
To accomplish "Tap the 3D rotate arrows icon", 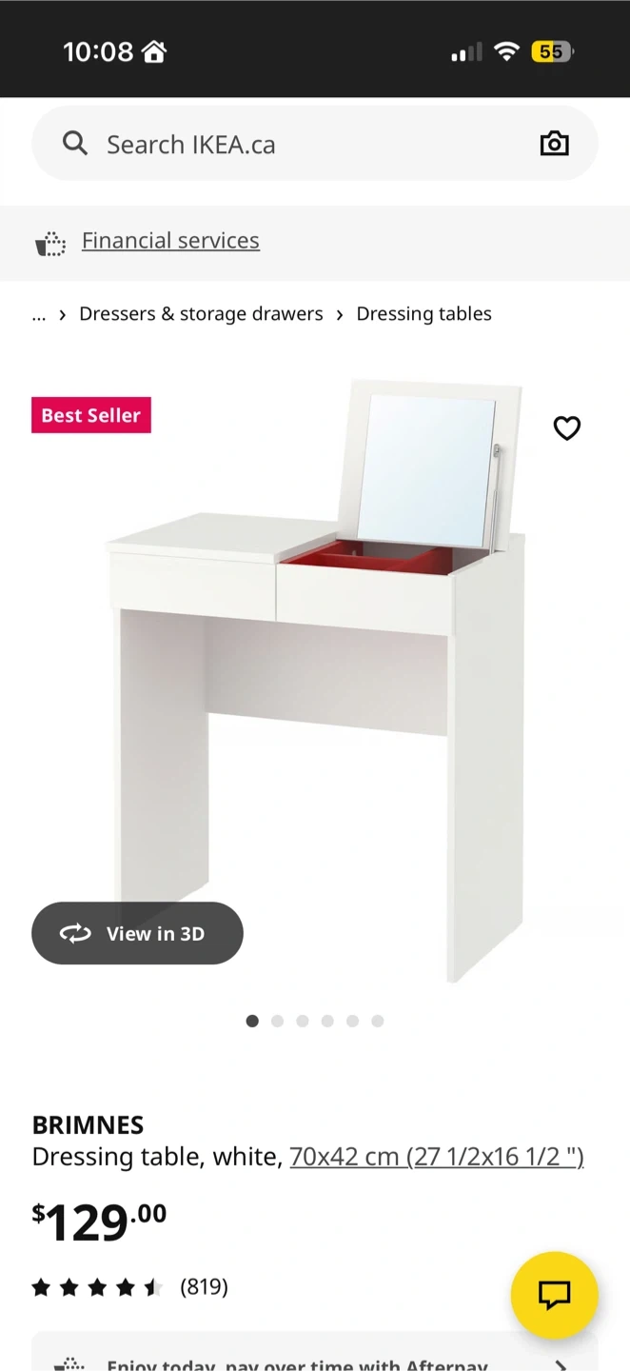I will (75, 934).
